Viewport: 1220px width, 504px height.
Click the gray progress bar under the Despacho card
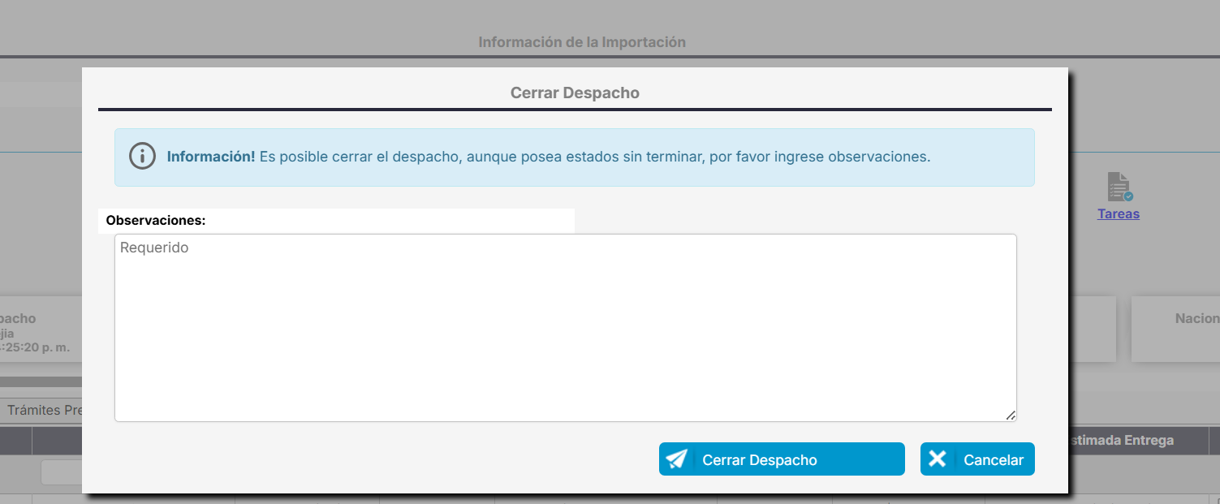(41, 381)
